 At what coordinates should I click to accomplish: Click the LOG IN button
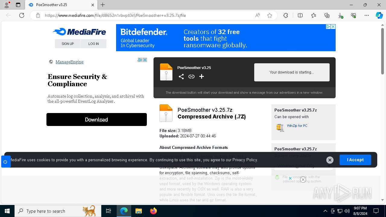click(x=93, y=44)
